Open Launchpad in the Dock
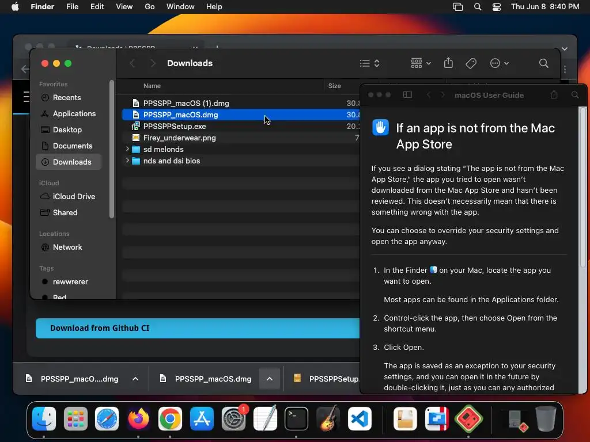Screen dimensions: 590x442 click(75, 418)
